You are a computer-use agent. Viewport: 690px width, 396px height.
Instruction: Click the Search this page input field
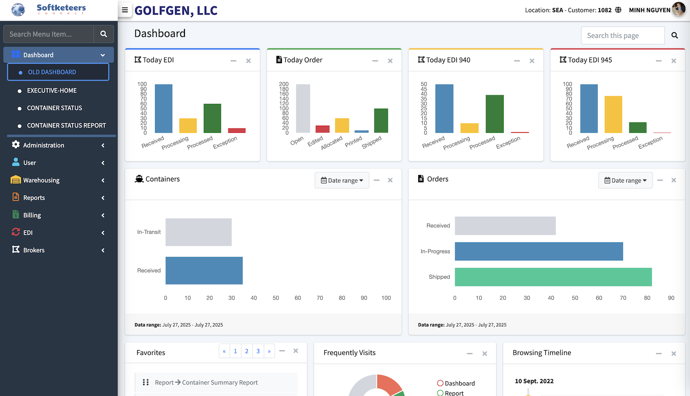pos(622,35)
